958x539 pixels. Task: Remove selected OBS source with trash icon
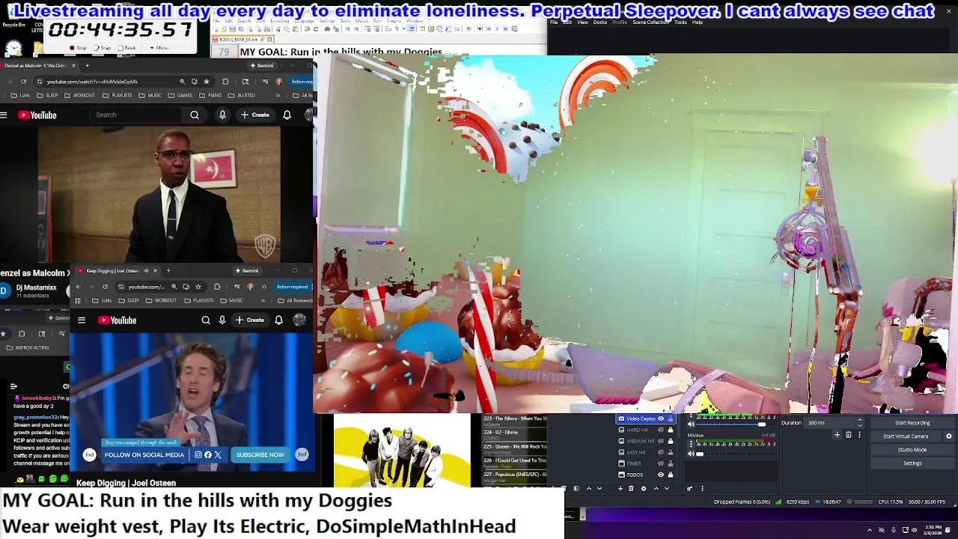631,488
